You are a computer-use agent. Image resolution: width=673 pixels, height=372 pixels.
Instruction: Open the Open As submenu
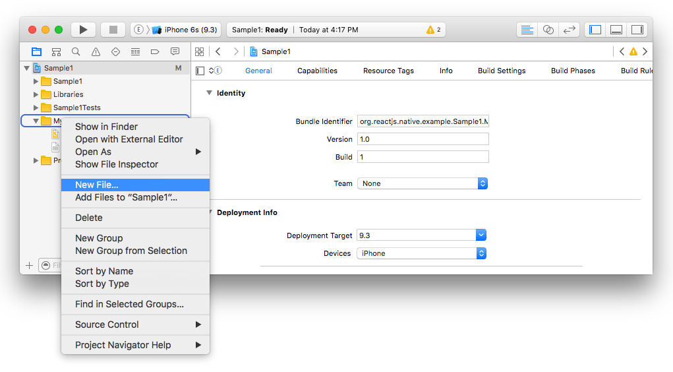pos(135,152)
